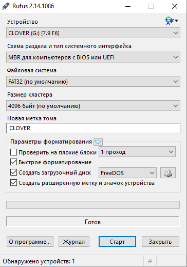Open the 4096 bytes cluster size dropdown
187x267 pixels.
[x=93, y=106]
